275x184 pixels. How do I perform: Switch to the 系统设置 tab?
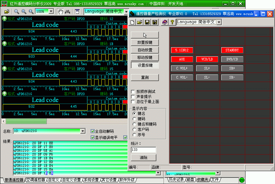91,180
